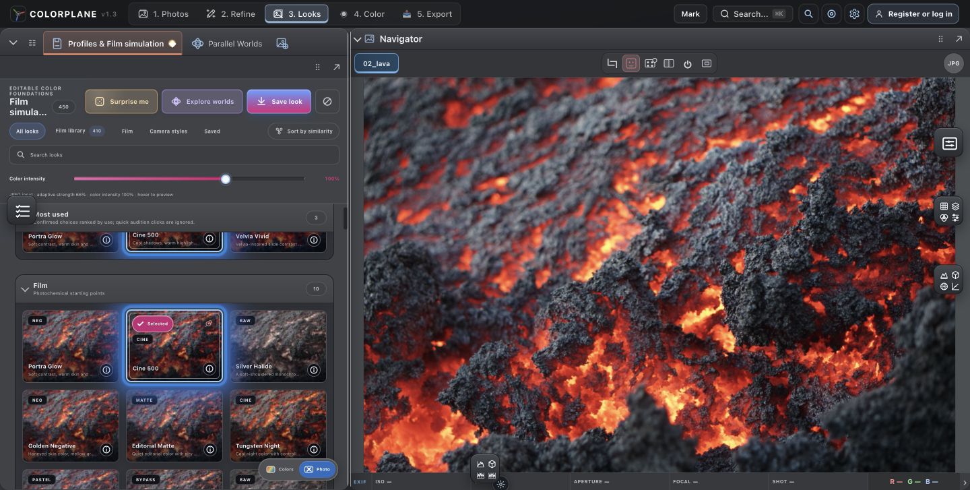The image size is (970, 490).
Task: Switch preview mode to Photo
Action: tap(317, 469)
